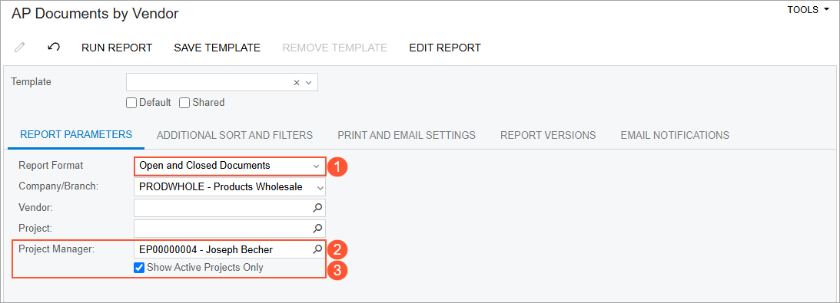Expand the Template dropdown arrow
The image size is (840, 303).
point(309,82)
